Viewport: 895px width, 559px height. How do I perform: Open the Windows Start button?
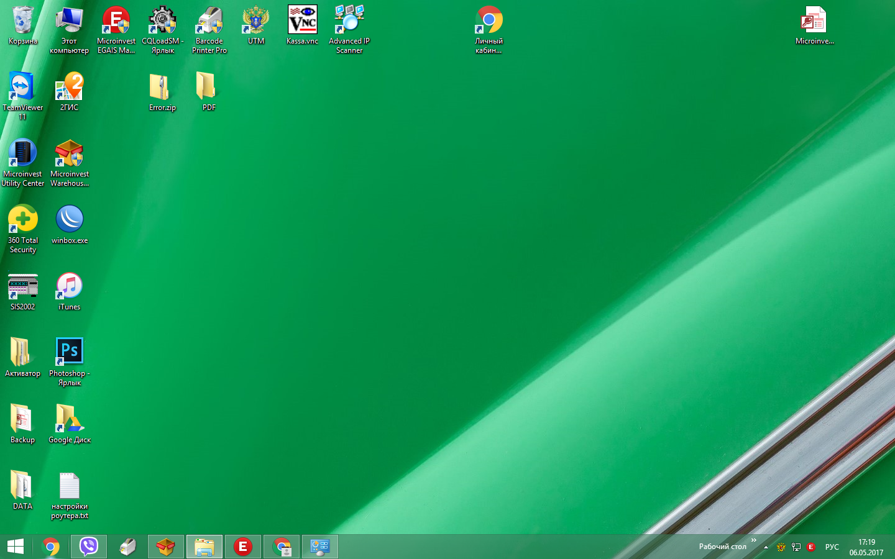point(16,547)
